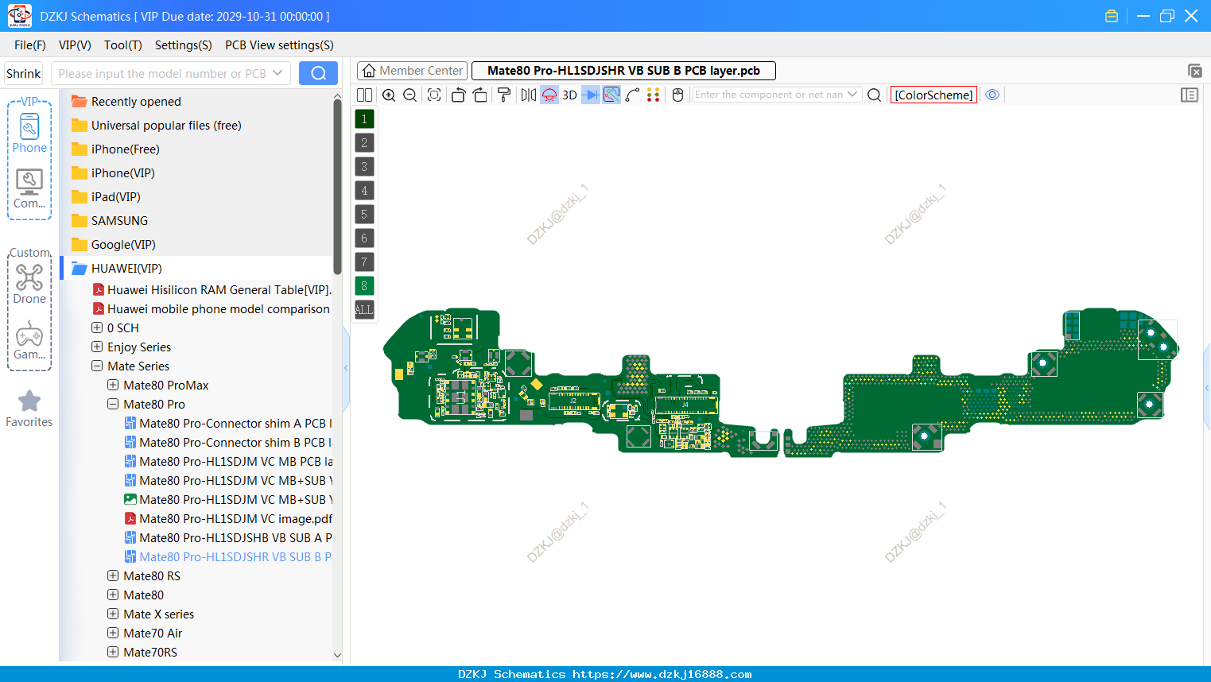1211x682 pixels.
Task: Zoom in on the PCB view
Action: tap(389, 95)
